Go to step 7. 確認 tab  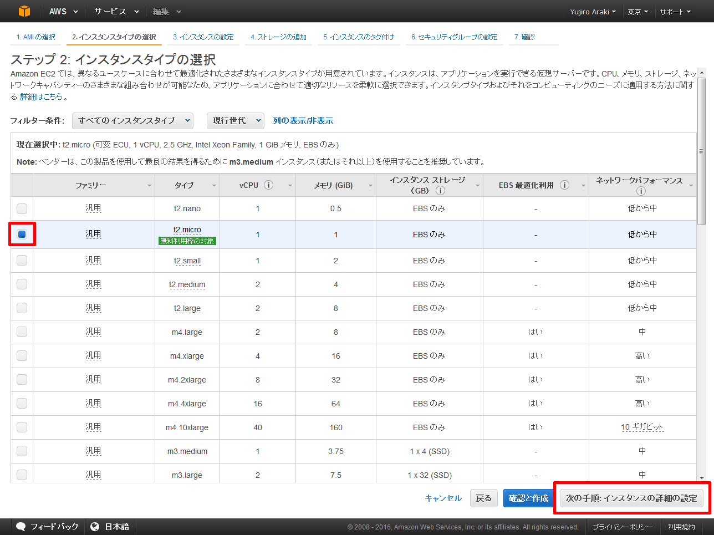click(x=524, y=37)
